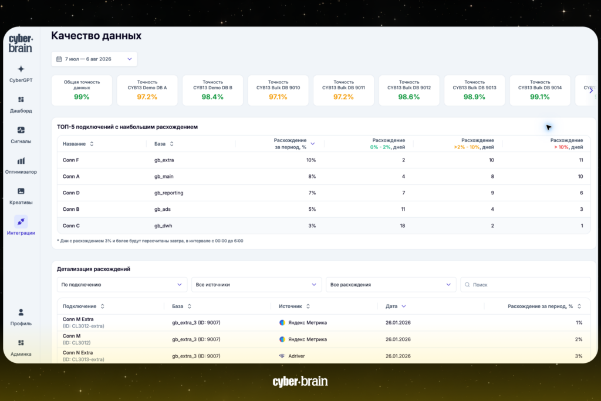The image size is (601, 401).
Task: Open the Оптимизатор sidebar section
Action: [21, 166]
